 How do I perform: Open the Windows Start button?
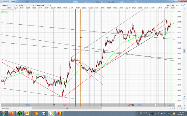point(3,114)
